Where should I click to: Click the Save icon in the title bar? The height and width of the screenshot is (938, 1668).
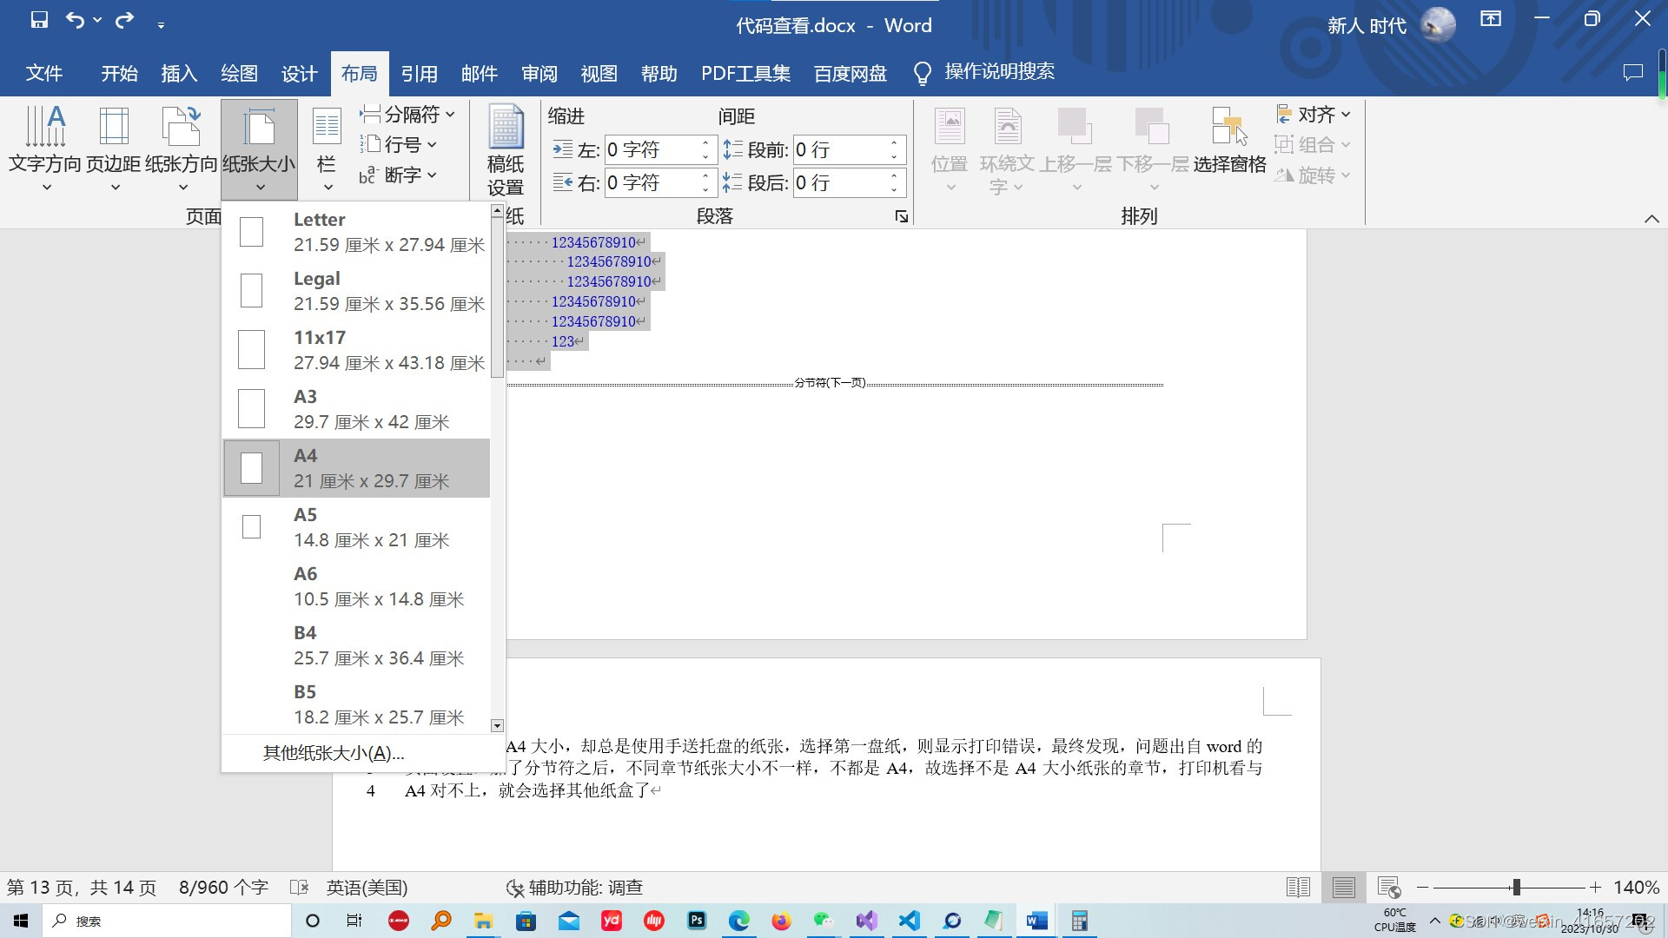coord(39,20)
